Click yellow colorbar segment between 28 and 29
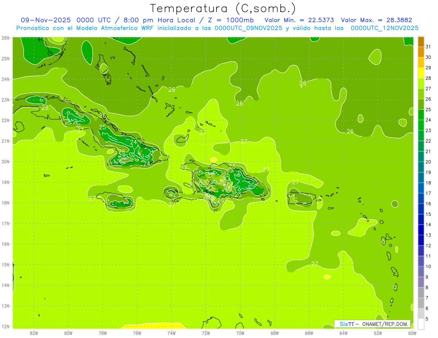 tap(421, 73)
